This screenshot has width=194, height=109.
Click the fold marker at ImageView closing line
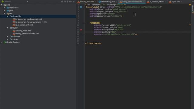coord(84,34)
